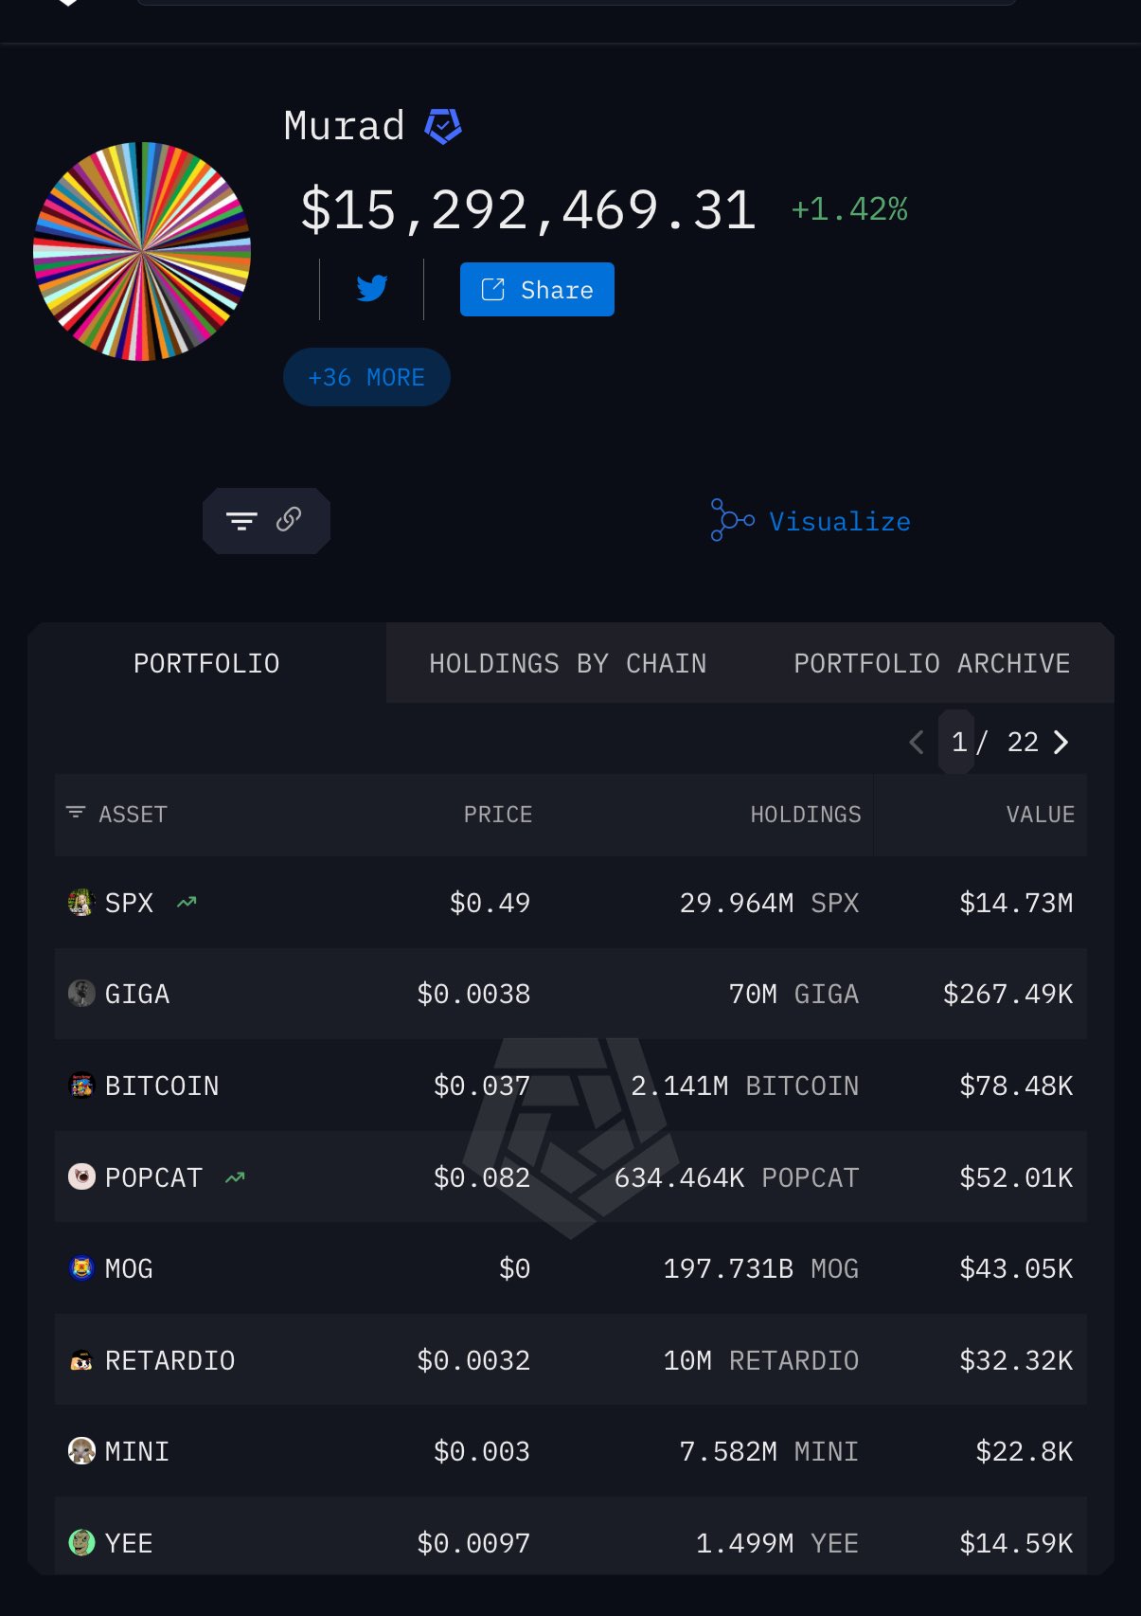Click the SPX trending arrow icon
This screenshot has width=1141, height=1616.
pos(187,902)
